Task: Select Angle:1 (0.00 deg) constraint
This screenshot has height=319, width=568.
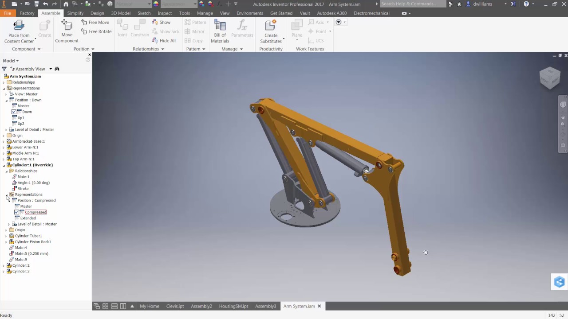Action: (33, 183)
